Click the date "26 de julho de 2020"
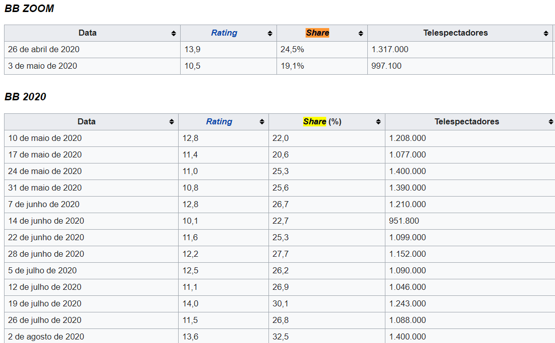 point(45,320)
